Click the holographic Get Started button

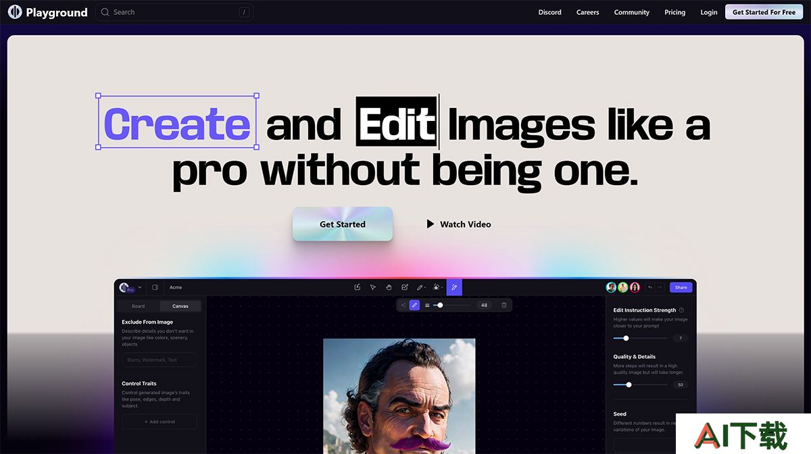[343, 224]
